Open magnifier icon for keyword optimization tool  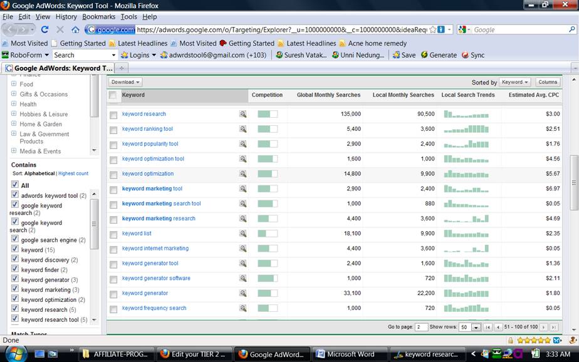(243, 158)
